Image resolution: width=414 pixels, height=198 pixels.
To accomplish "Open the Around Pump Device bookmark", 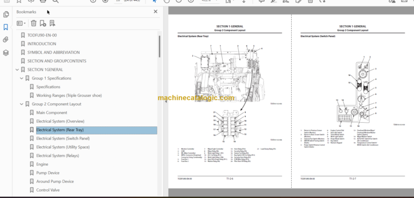I will [55, 181].
